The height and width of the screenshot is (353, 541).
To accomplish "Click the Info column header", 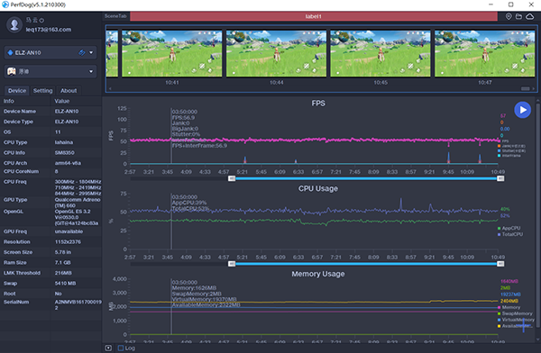I will click(x=9, y=101).
